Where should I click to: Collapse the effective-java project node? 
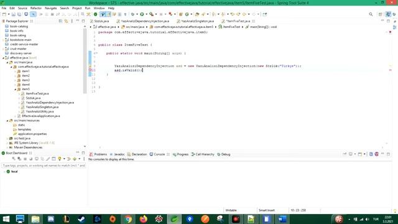tap(3, 58)
